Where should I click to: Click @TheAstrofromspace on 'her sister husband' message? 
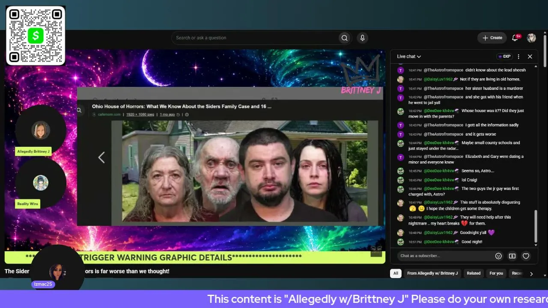444,89
